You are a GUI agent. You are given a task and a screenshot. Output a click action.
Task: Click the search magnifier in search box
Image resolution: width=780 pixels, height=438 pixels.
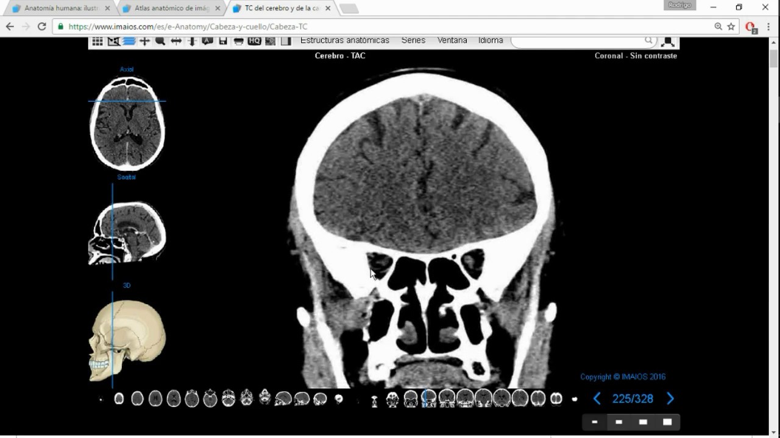coord(649,41)
